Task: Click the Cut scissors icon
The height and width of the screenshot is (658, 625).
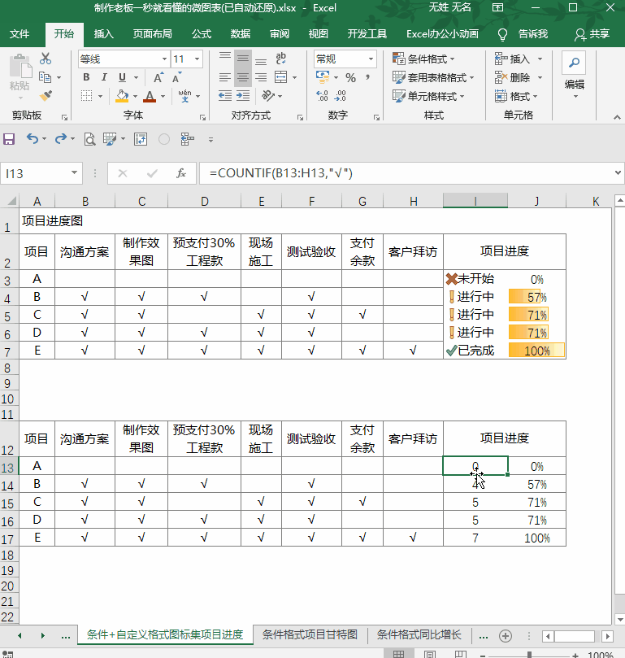Action: point(46,59)
